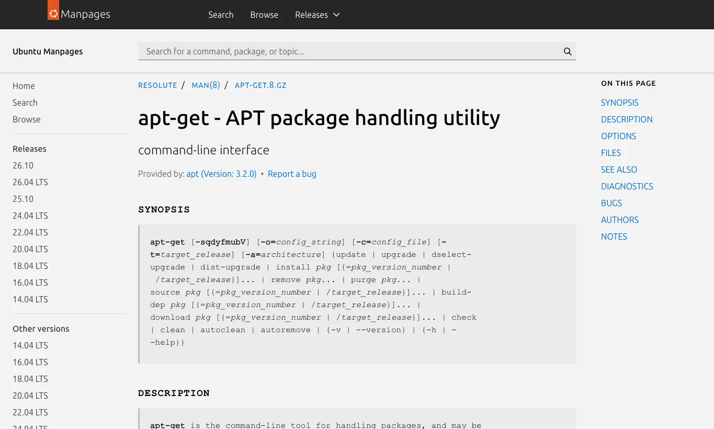The image size is (714, 429).
Task: Click the SYNOPSIS section heading
Action: click(x=164, y=210)
